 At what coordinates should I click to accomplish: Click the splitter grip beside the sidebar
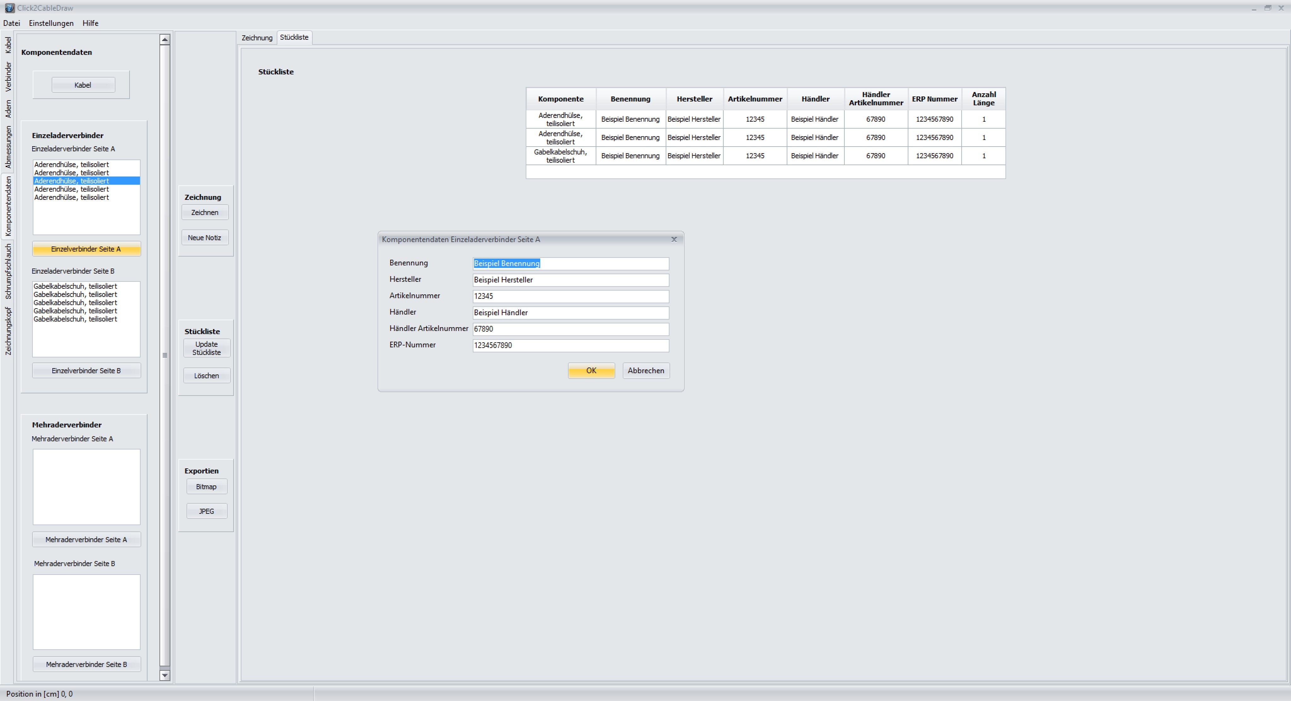(x=165, y=355)
